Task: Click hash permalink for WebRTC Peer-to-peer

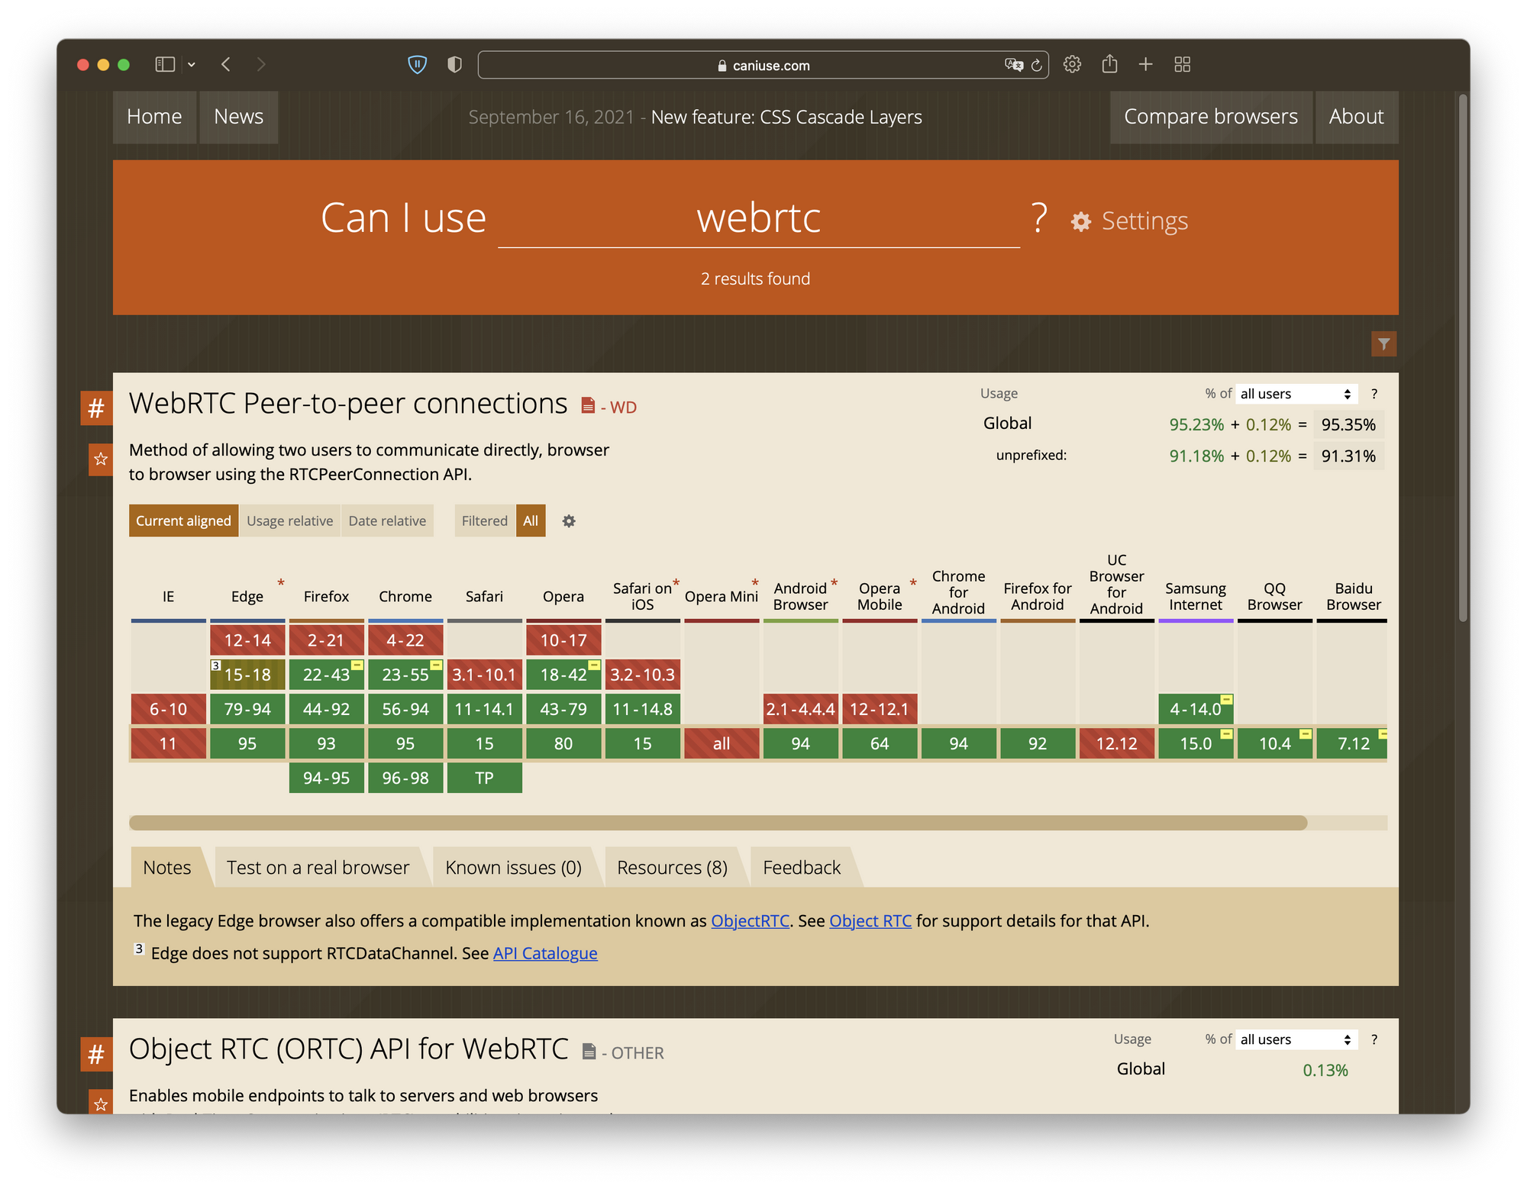Action: pyautogui.click(x=96, y=408)
